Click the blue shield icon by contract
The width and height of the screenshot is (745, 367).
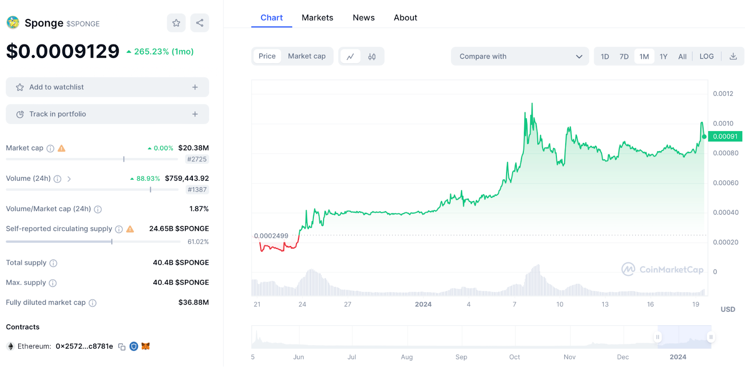[x=134, y=346]
